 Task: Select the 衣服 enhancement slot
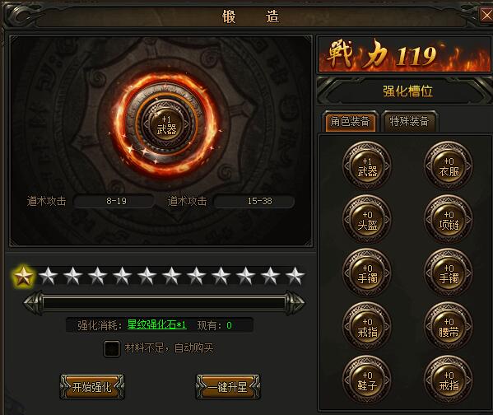coord(449,166)
